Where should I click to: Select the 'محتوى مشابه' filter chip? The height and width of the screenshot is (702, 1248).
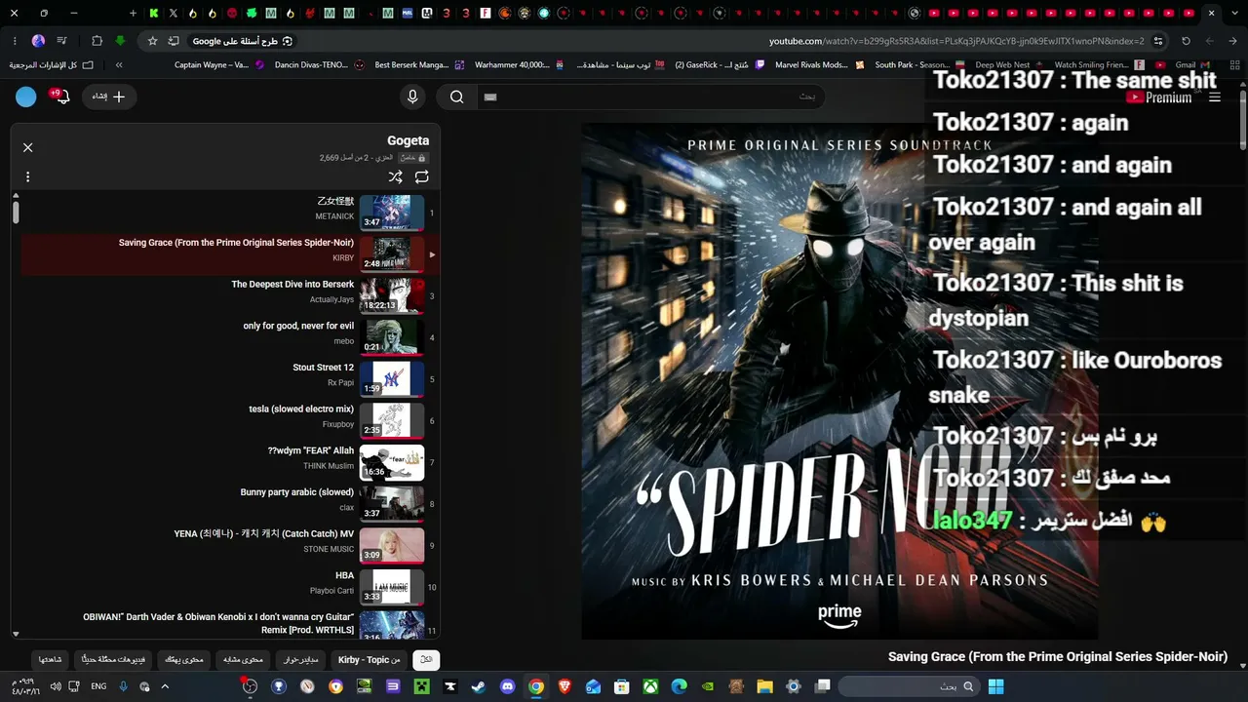(243, 660)
